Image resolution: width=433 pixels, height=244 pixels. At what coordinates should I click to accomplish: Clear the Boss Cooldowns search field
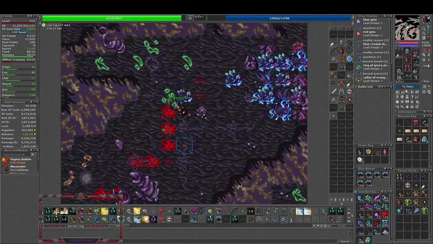pos(32,155)
